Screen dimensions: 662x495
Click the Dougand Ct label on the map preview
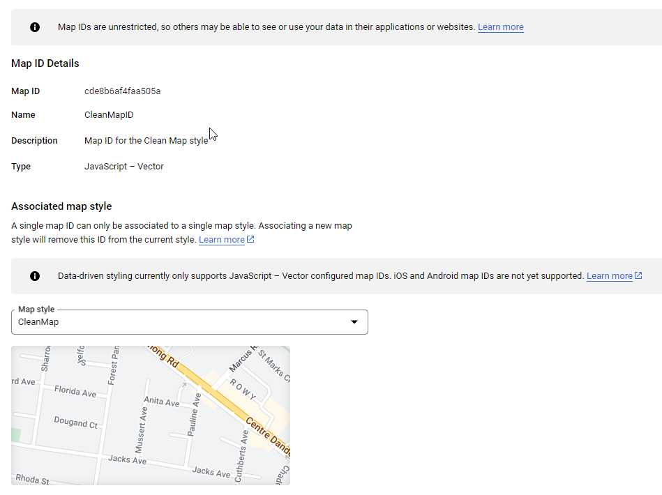pos(75,422)
